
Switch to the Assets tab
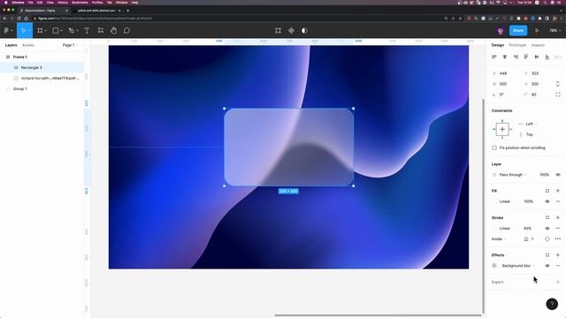pyautogui.click(x=27, y=45)
